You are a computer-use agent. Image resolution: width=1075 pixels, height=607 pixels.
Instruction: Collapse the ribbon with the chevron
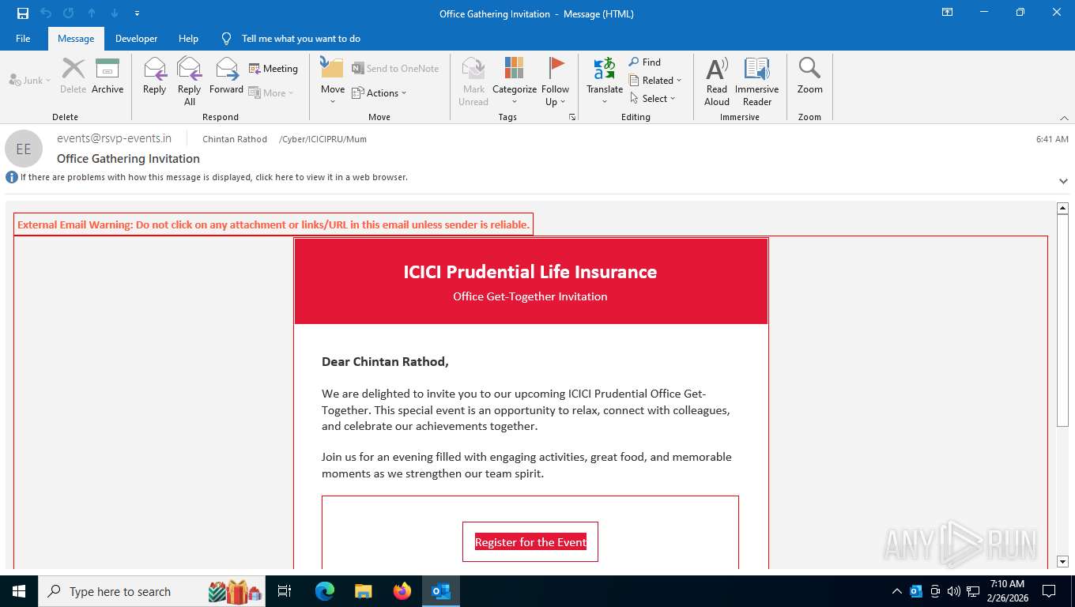click(x=1064, y=118)
